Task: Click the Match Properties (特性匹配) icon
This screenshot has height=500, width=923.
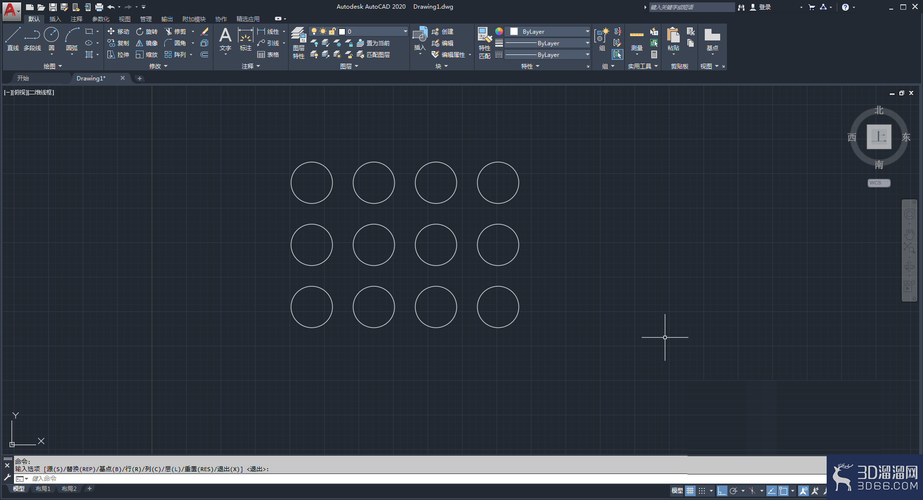Action: click(485, 43)
